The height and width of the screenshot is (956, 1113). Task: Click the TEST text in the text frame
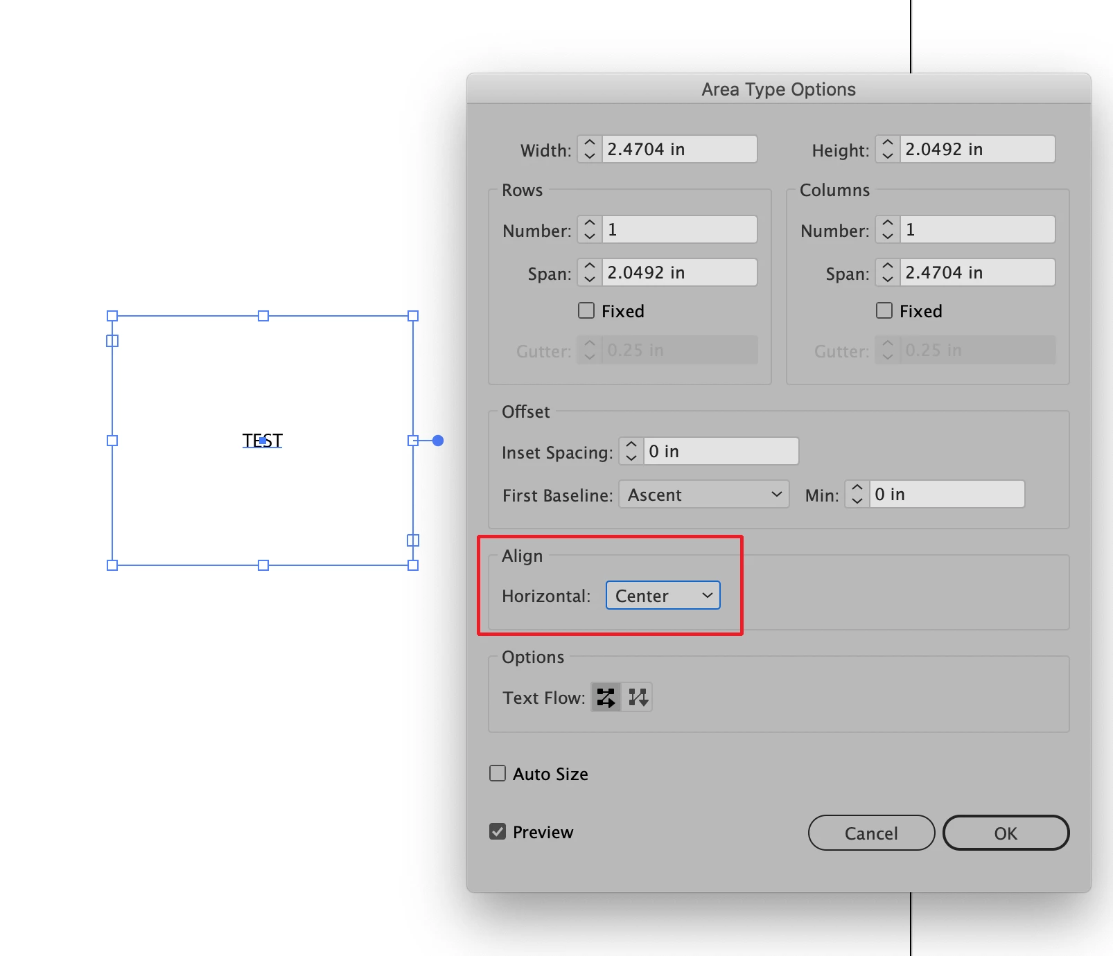coord(263,441)
